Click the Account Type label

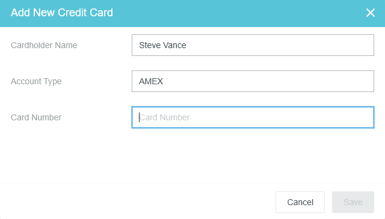pos(36,81)
